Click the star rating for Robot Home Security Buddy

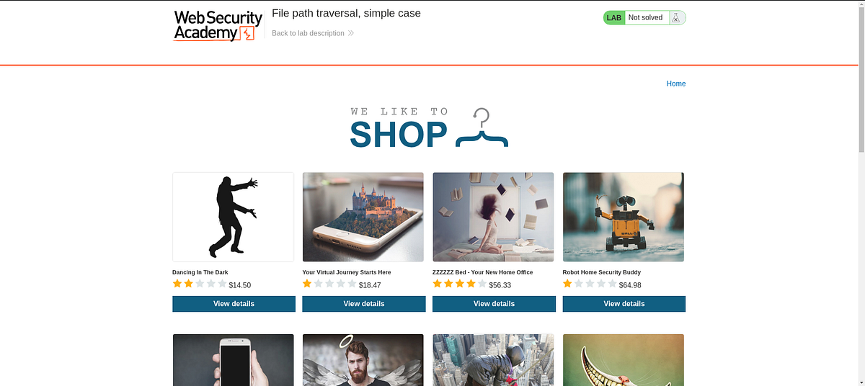tap(590, 284)
